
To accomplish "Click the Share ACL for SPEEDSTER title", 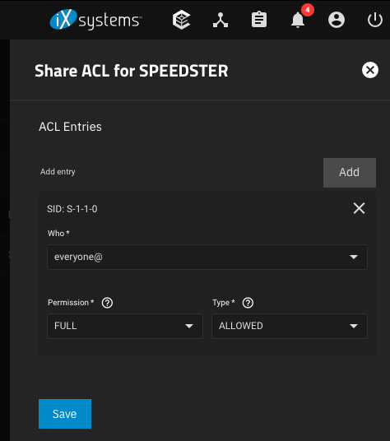I will tap(132, 71).
